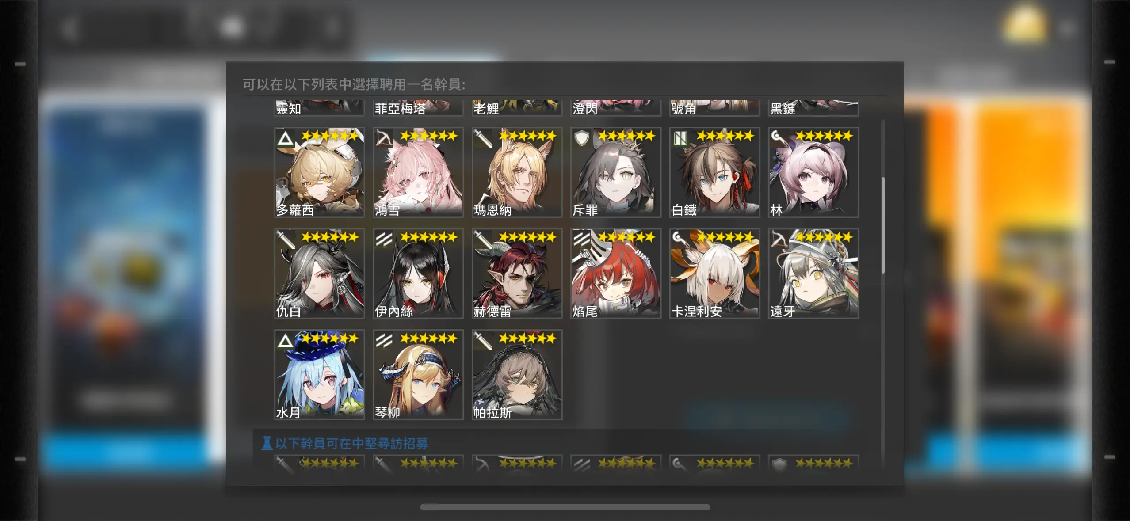Screen dimensions: 1130x521
Task: Select operator 帕拉斯 portrait
Action: coord(517,375)
